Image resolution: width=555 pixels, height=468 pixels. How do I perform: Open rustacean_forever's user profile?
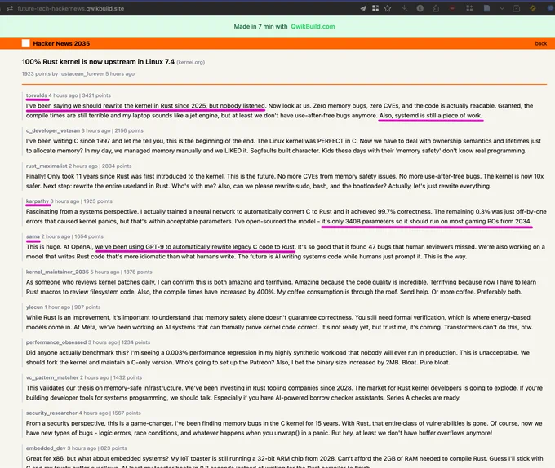point(82,74)
